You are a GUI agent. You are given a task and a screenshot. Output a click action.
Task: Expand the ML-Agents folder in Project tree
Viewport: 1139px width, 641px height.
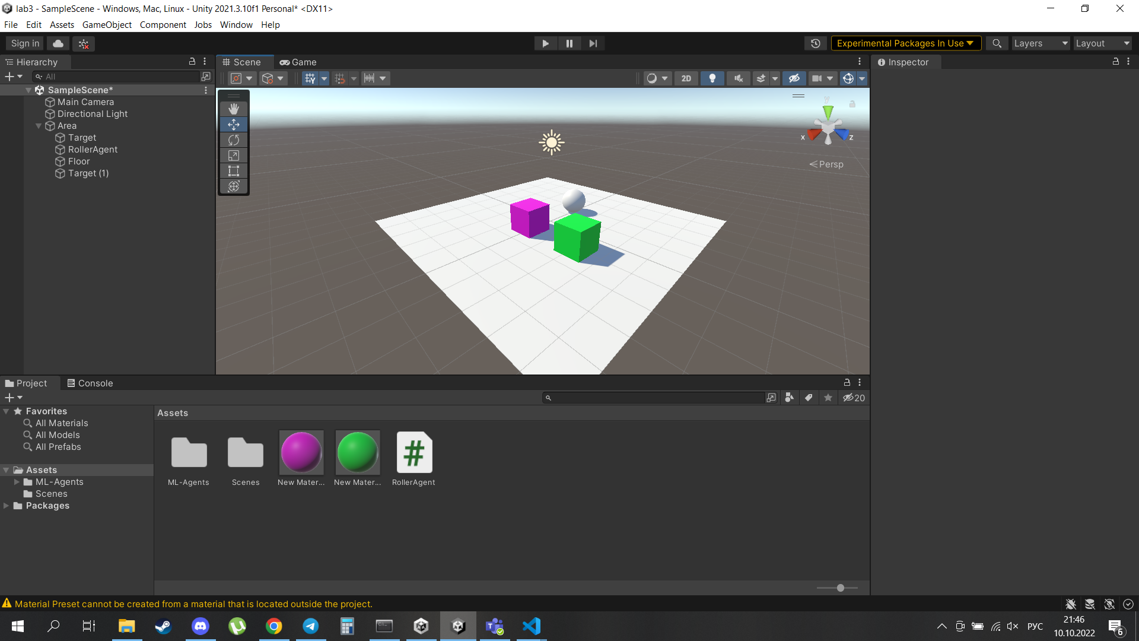point(17,482)
